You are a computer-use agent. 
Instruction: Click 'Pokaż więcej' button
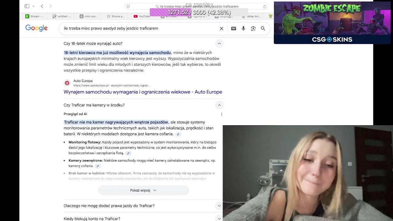tap(143, 190)
